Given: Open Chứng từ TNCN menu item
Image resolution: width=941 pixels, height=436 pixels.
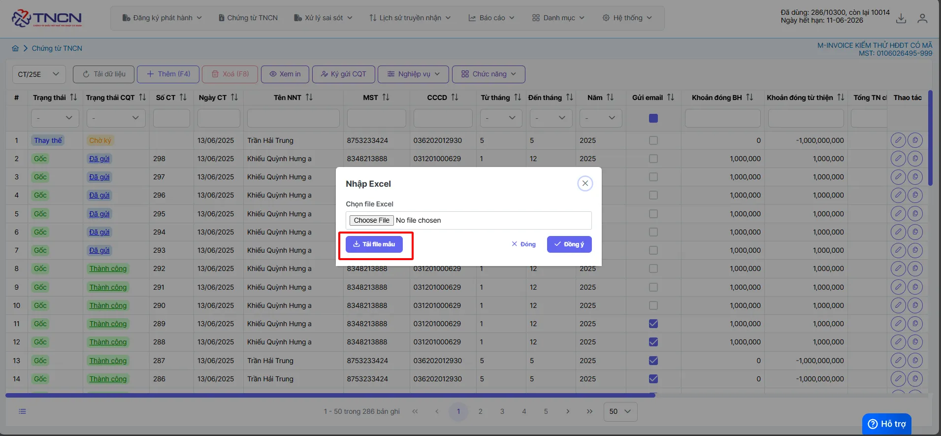Looking at the screenshot, I should [x=248, y=18].
